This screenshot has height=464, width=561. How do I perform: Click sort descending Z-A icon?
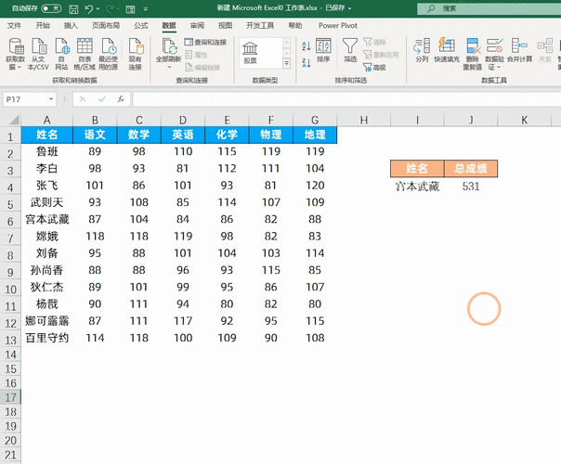tap(307, 63)
